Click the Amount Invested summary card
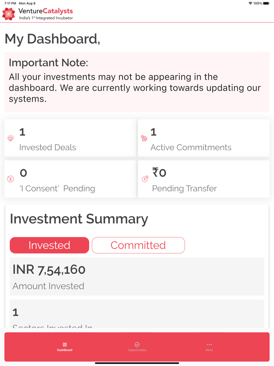 click(137, 276)
